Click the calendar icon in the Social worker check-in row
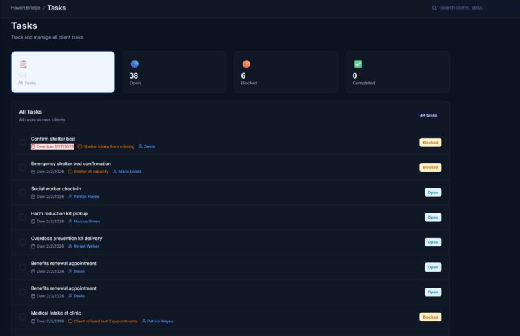520x336 pixels. point(33,197)
